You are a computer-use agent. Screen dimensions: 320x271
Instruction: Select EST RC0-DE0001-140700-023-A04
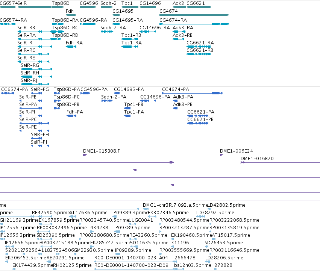tap(136, 262)
